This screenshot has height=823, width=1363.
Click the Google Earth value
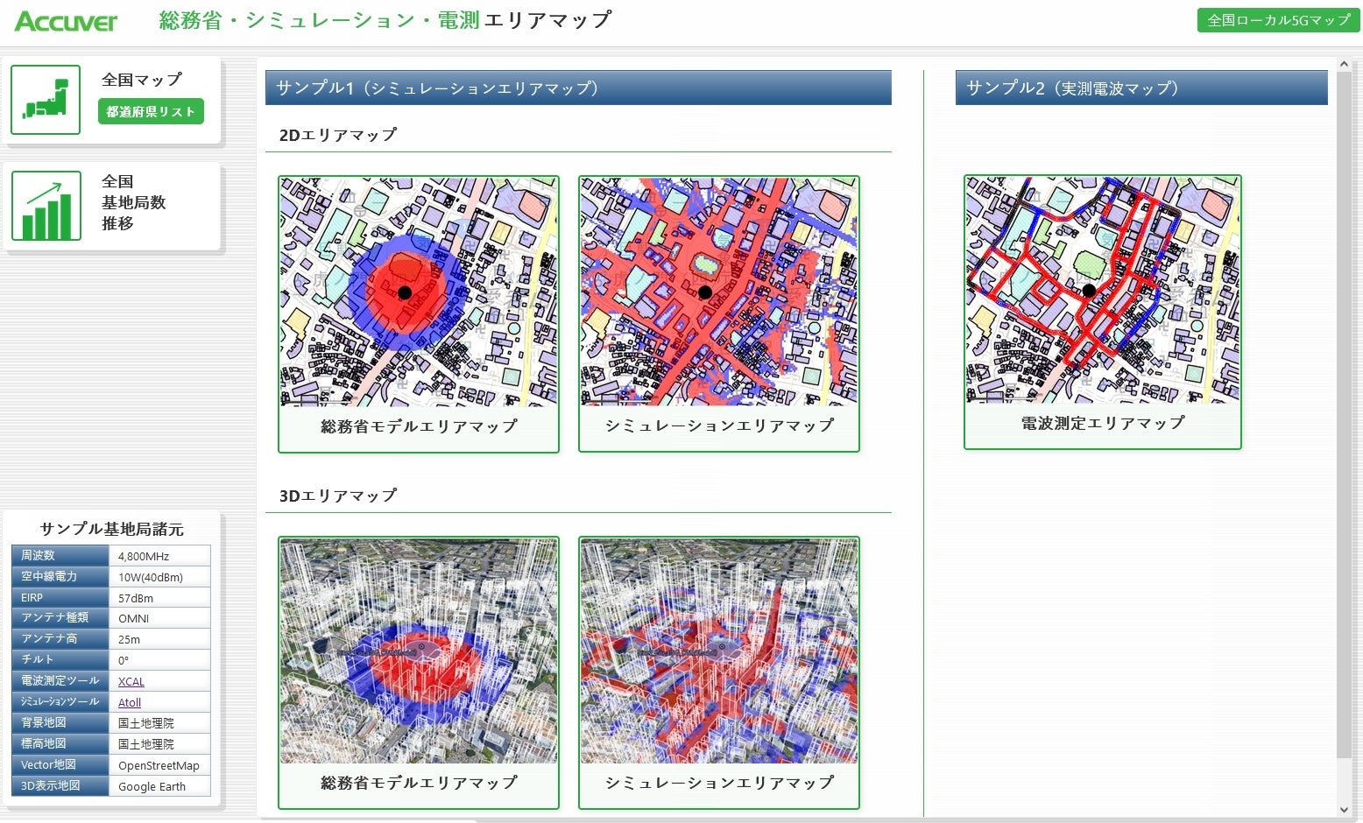[152, 786]
